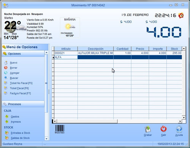Image resolution: width=190 pixels, height=148 pixels.
Task: Click the Entradas a Stock box icon
Action: pos(7,133)
